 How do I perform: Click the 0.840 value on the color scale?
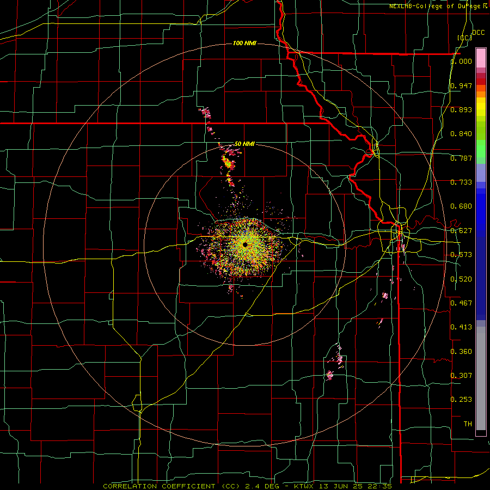461,134
